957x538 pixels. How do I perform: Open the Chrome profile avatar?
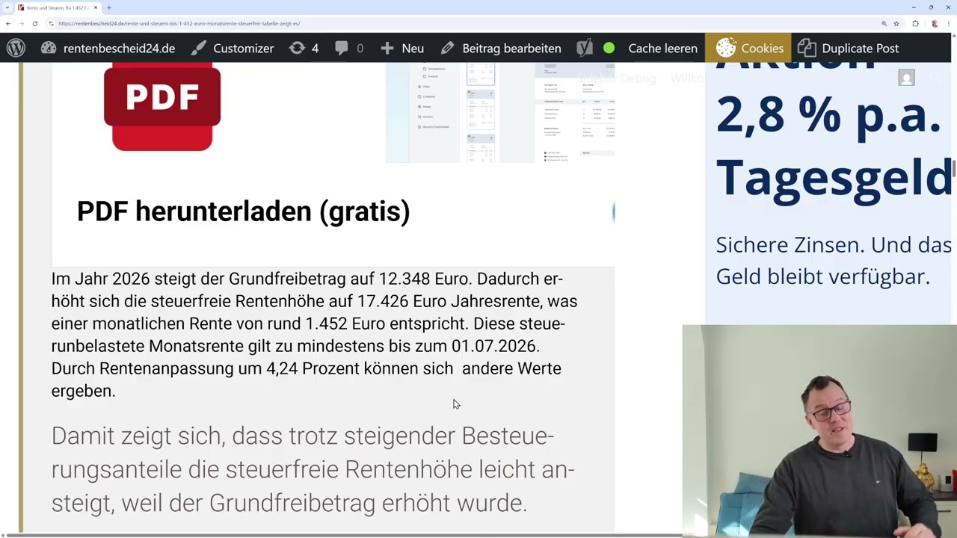click(935, 23)
